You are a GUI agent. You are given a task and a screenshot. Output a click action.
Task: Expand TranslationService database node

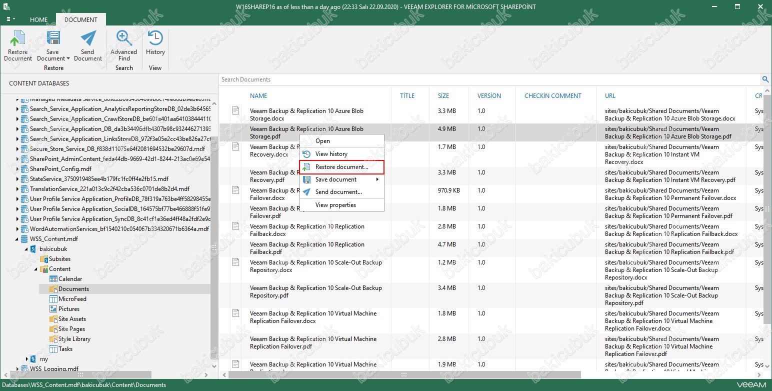click(17, 189)
